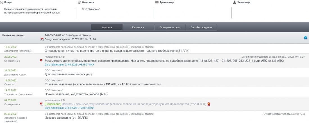The width and height of the screenshot is (309, 124).
Task: Open PDF icon of 22.06.2022 Определение
Action: click(x=42, y=61)
